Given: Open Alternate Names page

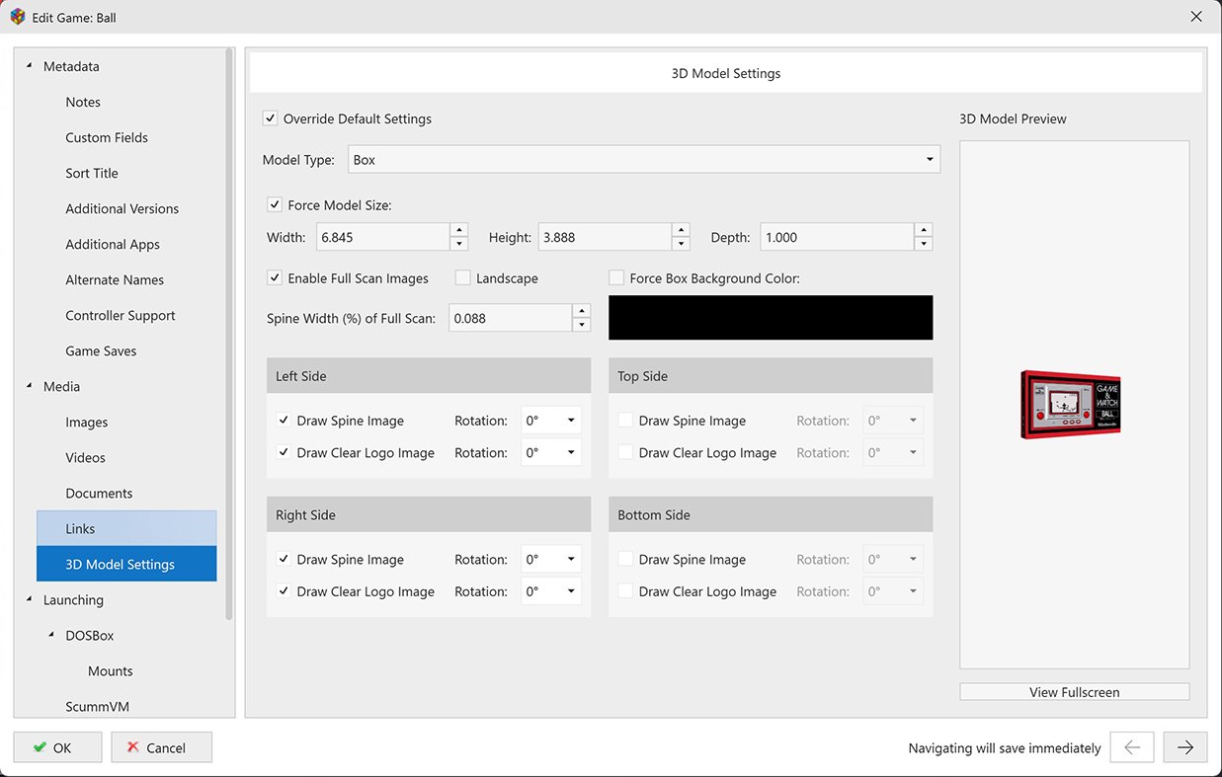Looking at the screenshot, I should [x=115, y=279].
